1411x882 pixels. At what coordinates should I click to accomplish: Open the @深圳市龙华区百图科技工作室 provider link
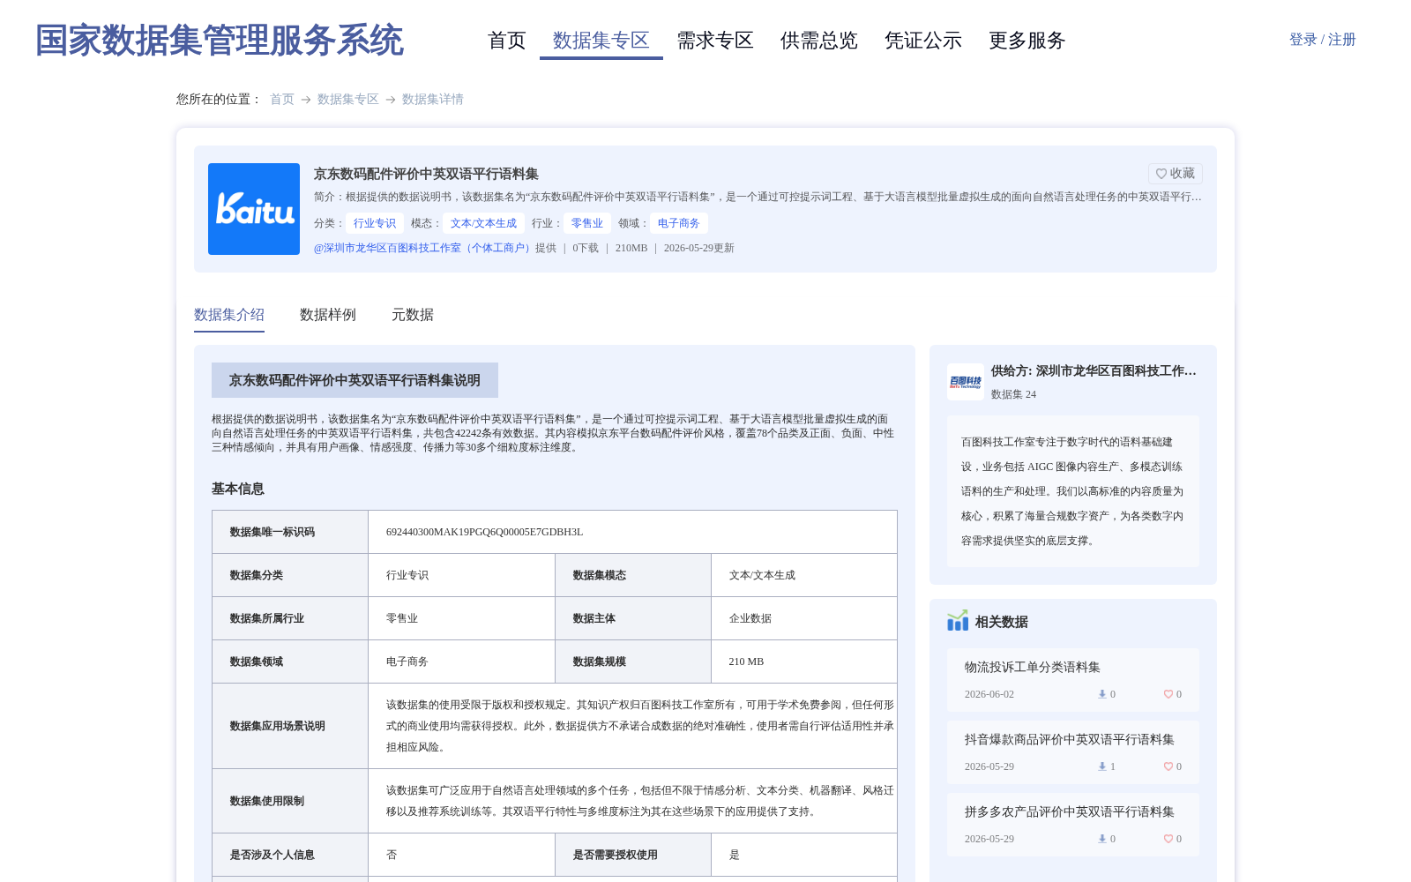click(424, 248)
